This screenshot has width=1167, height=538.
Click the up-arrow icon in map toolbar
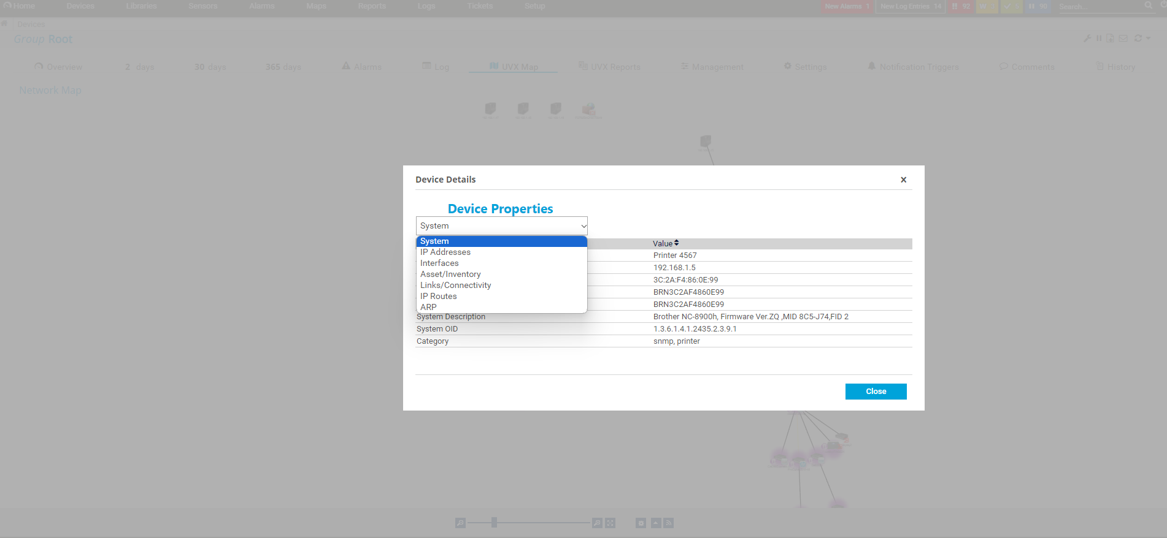coord(656,523)
